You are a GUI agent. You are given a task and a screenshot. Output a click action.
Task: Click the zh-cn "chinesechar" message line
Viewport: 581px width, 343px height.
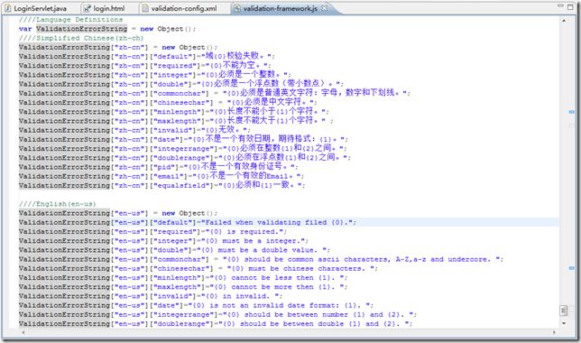pos(168,102)
